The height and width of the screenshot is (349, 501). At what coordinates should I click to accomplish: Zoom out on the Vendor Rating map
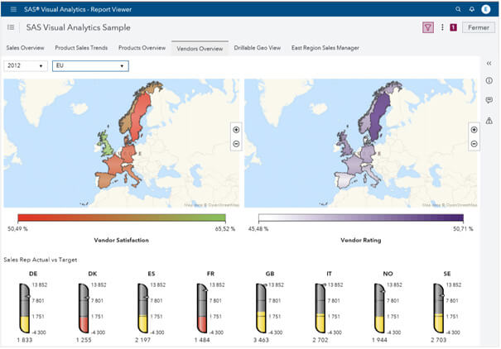(x=474, y=144)
